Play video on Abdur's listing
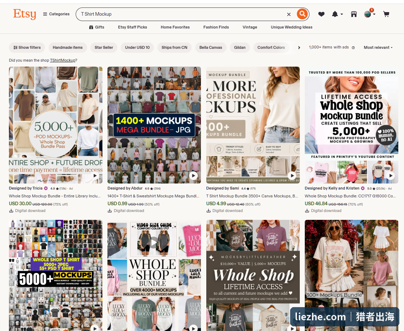This screenshot has height=331, width=404. point(193,176)
